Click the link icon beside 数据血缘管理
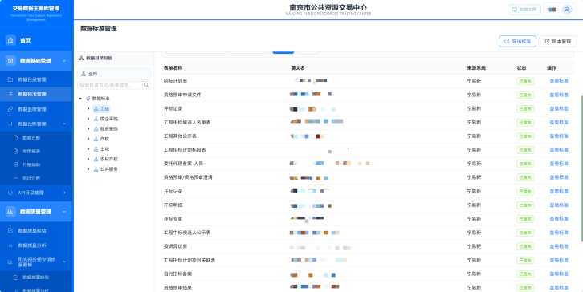583x292 pixels. 10,109
